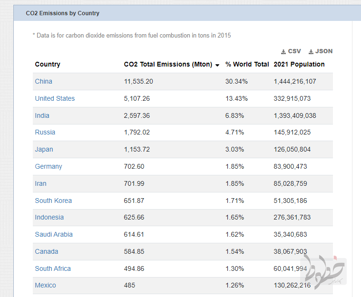
Task: Select South Korea's emissions value 651.87
Action: (x=134, y=201)
